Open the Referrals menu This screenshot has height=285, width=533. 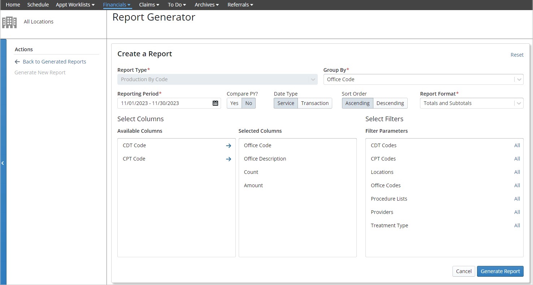[240, 5]
